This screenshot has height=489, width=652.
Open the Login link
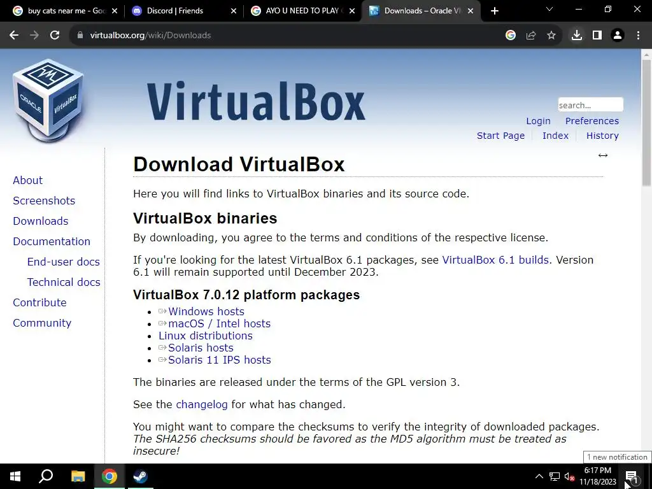(538, 121)
